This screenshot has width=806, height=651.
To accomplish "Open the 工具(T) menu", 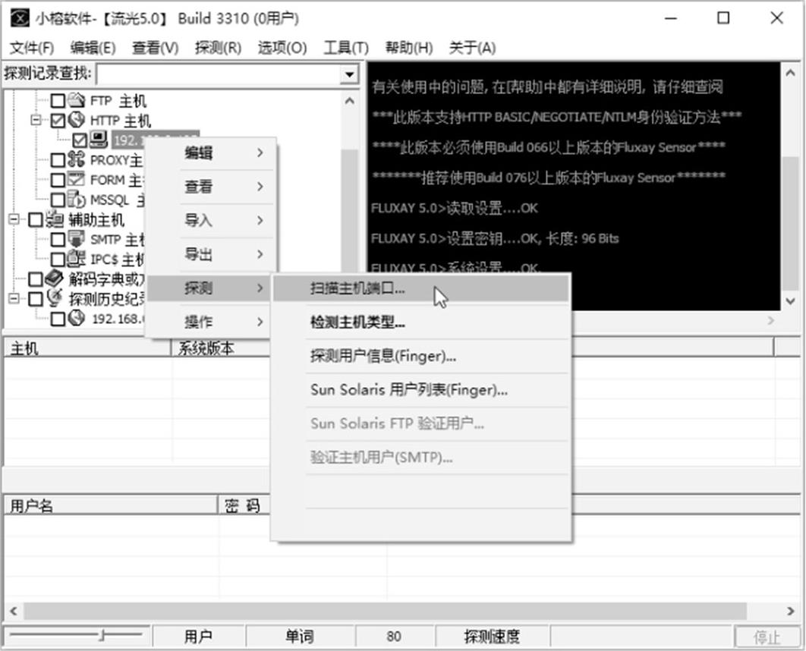I will 346,48.
